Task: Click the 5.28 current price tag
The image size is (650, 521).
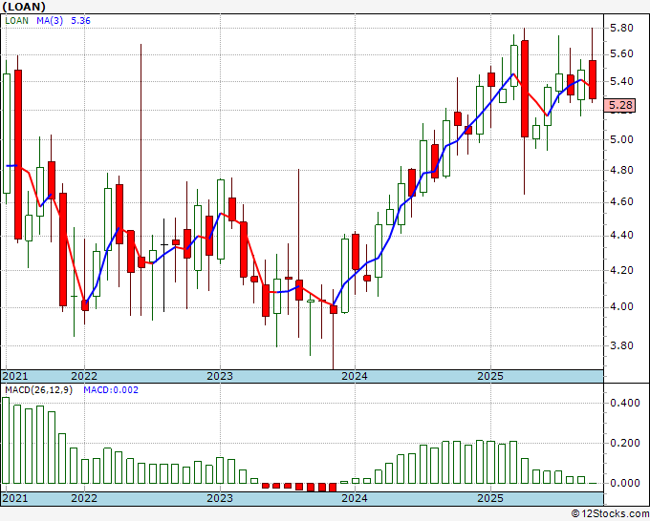Action: pyautogui.click(x=619, y=105)
